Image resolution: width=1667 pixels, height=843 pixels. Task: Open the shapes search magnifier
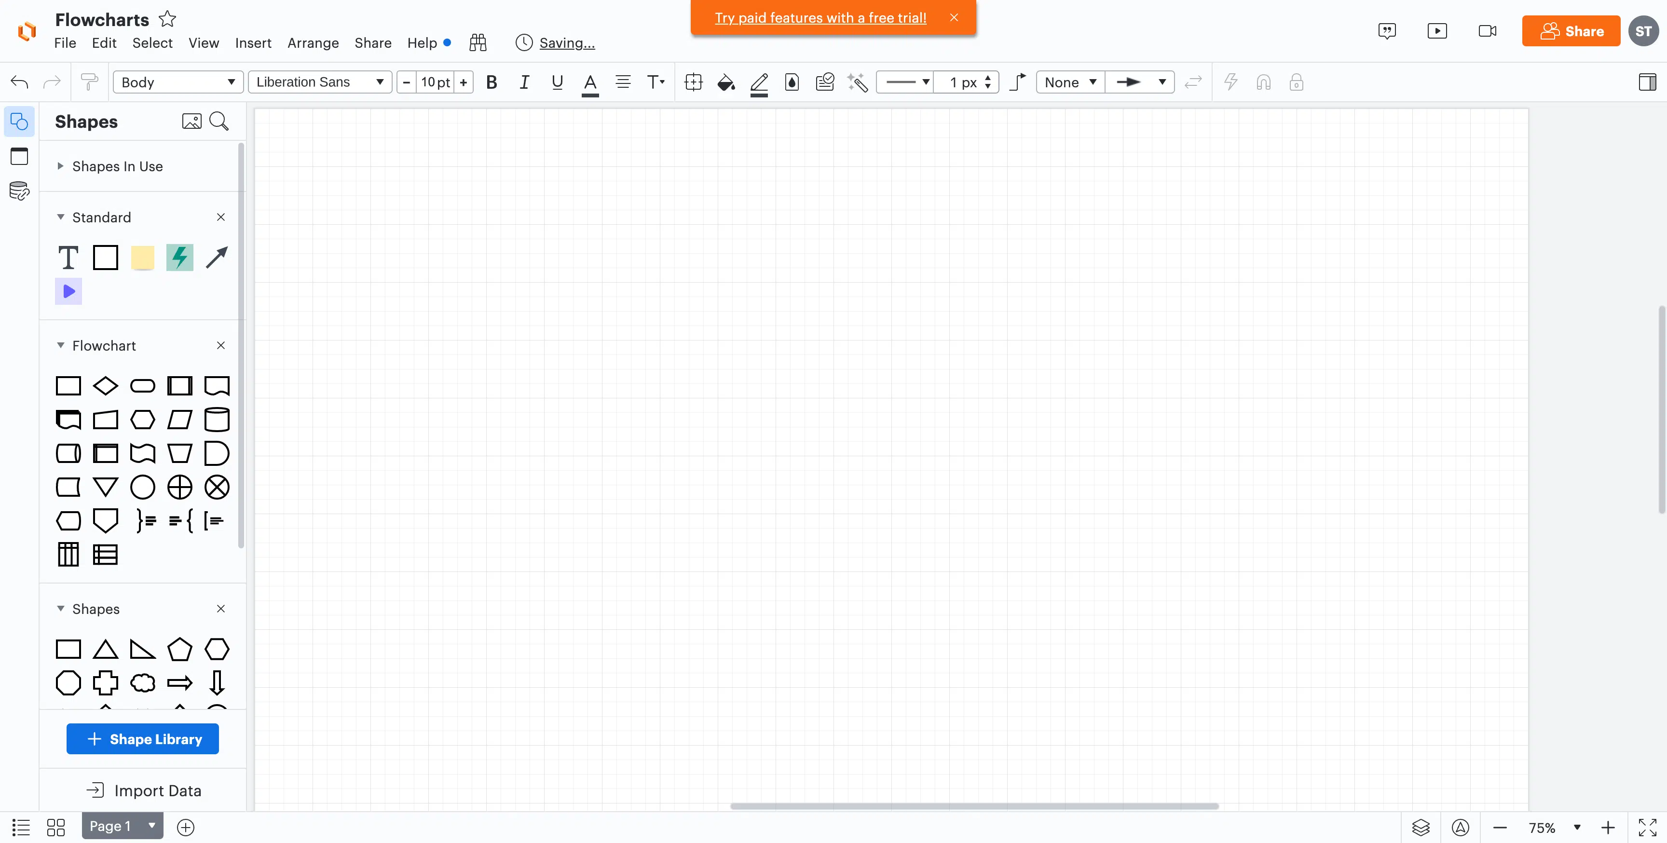pos(219,121)
